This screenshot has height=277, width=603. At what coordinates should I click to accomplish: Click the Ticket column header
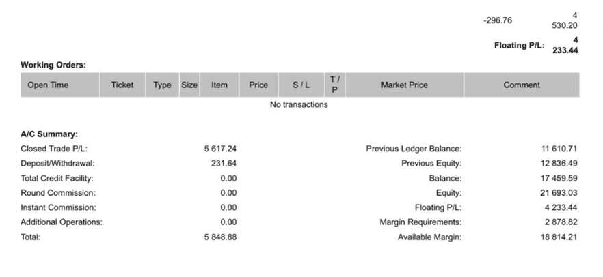pyautogui.click(x=122, y=85)
